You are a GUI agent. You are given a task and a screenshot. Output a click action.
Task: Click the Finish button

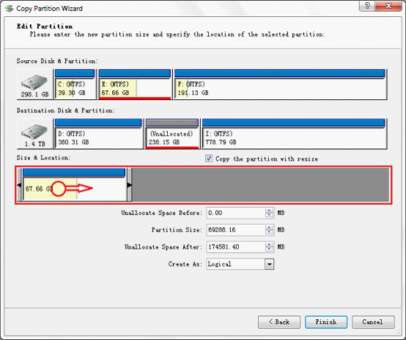pos(326,322)
